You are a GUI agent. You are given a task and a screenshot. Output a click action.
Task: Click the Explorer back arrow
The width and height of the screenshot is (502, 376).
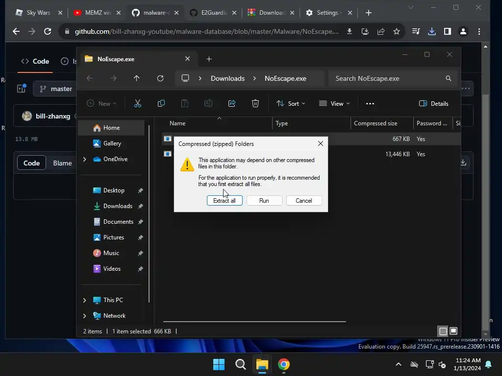pos(90,78)
